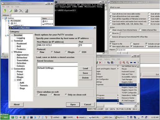The height and width of the screenshot is (120, 160).
Task: Choose PE Shell Swapper from the submenu
Action: click(x=128, y=101)
